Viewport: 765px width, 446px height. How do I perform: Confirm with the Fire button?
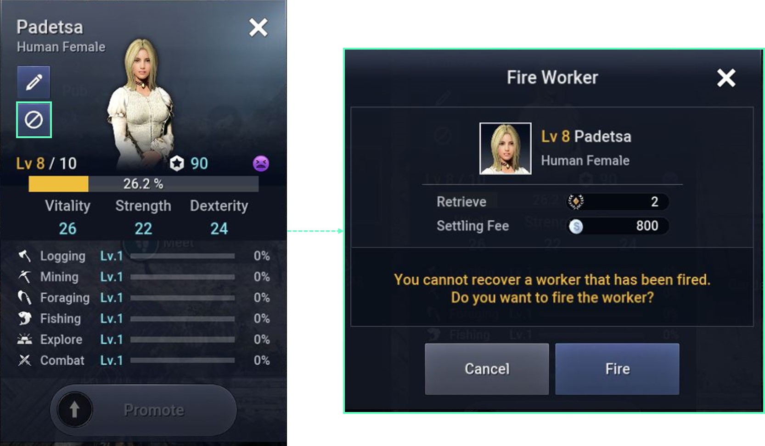click(617, 369)
